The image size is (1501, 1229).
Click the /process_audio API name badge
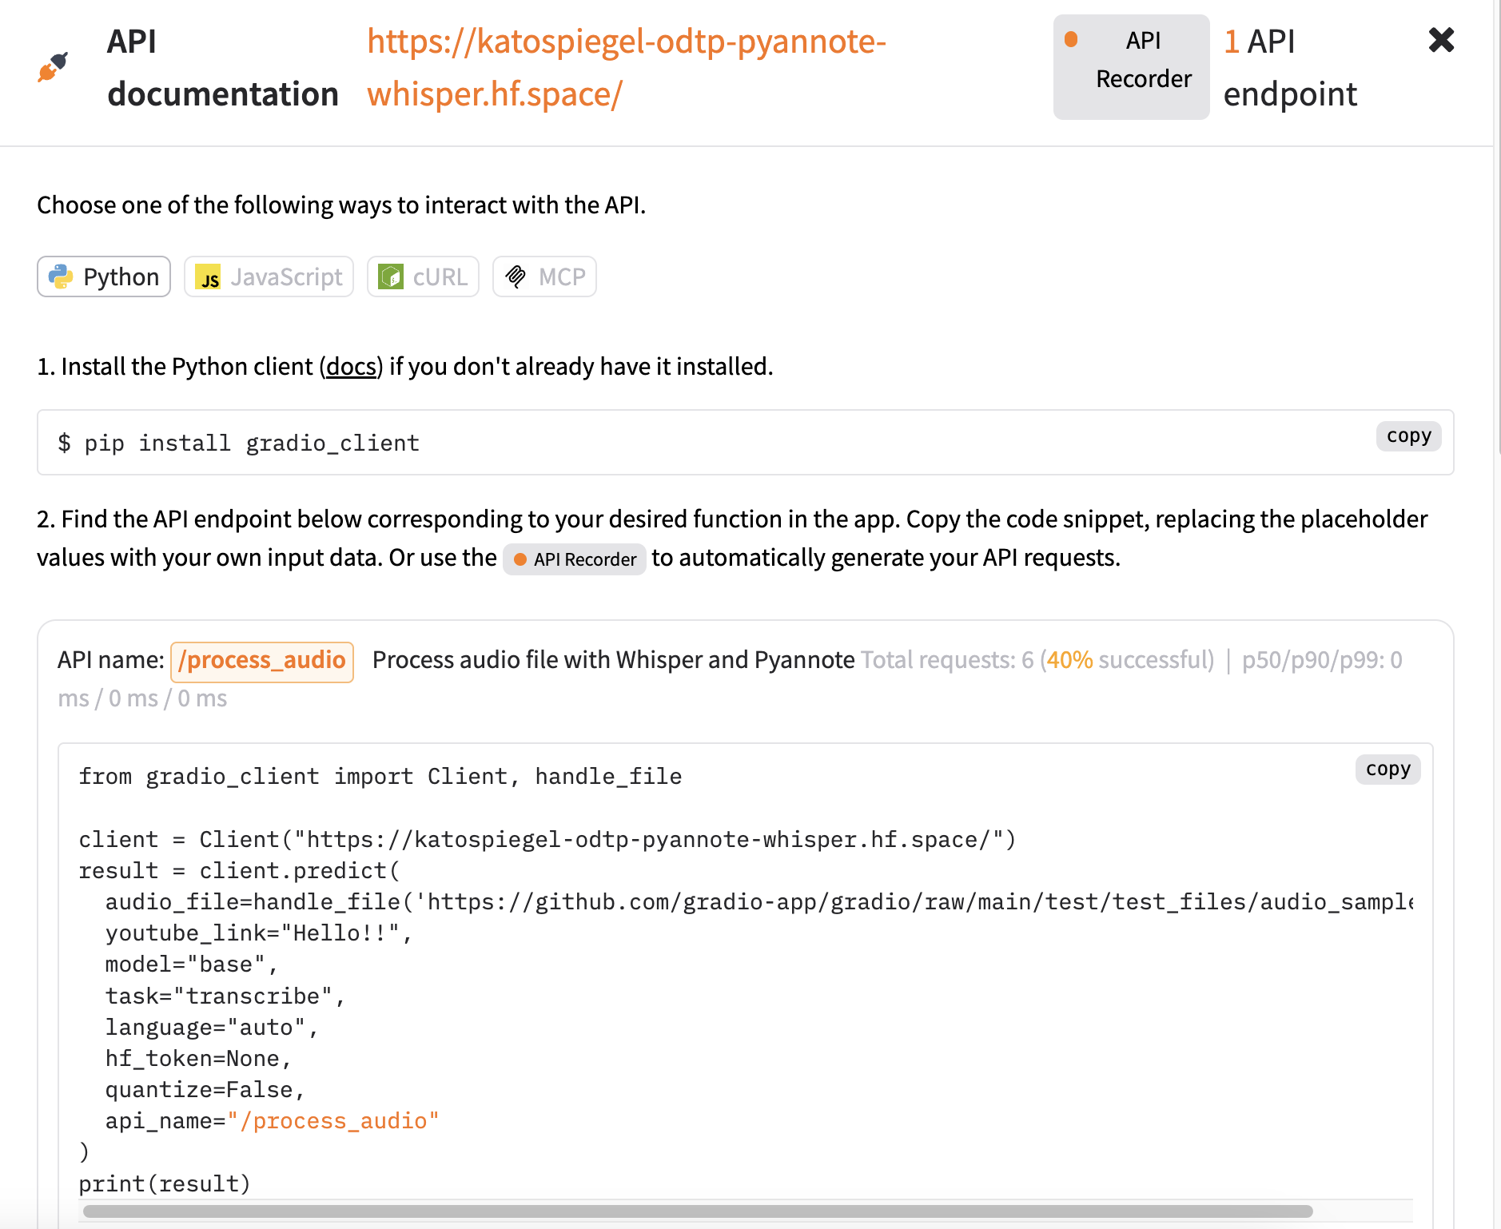coord(261,660)
